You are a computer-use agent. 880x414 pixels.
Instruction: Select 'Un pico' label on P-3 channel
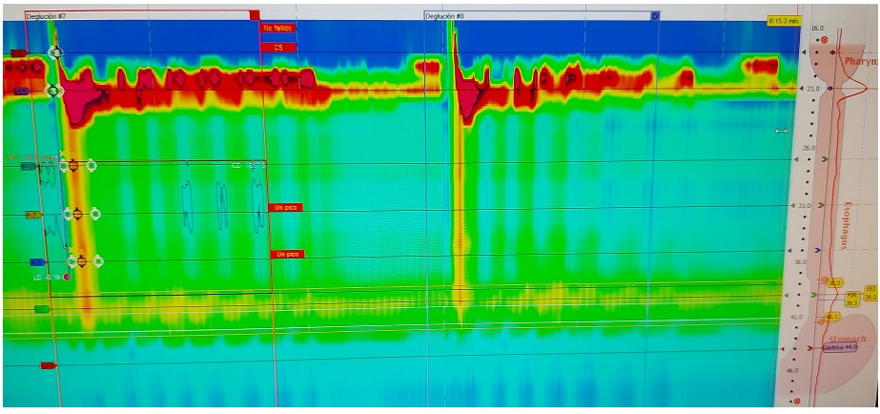click(287, 254)
